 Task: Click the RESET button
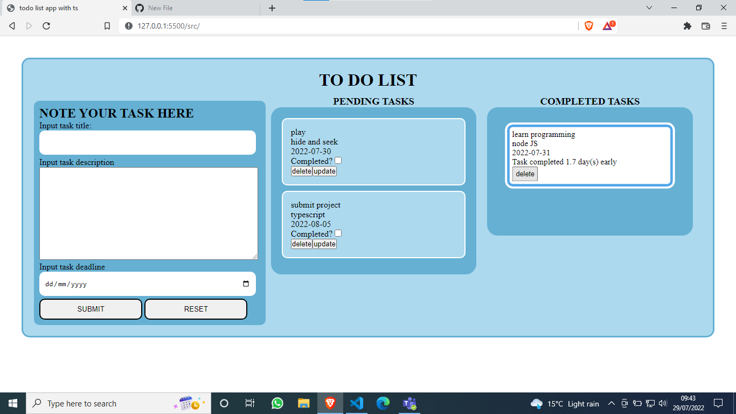pos(196,309)
